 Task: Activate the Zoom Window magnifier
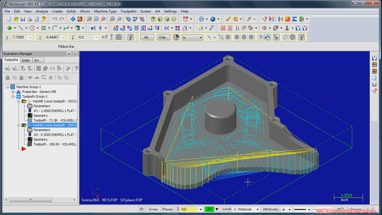click(89, 19)
